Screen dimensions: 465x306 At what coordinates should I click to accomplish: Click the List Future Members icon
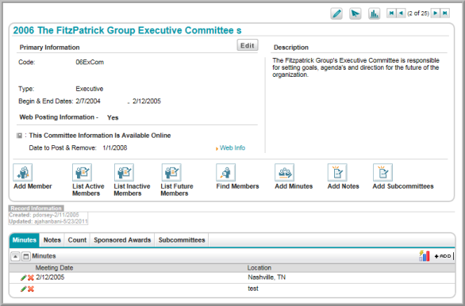(171, 172)
